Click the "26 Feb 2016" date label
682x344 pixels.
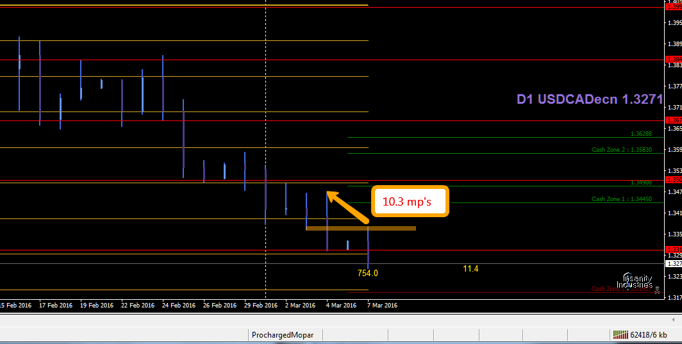220,306
